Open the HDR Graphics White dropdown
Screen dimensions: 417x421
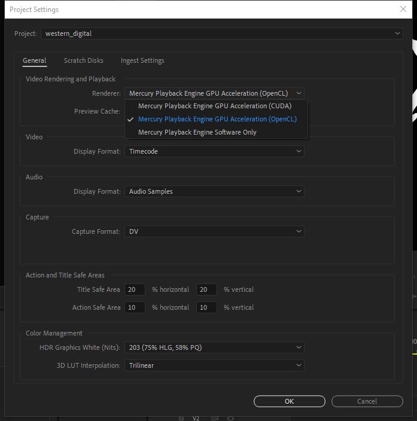pos(214,347)
